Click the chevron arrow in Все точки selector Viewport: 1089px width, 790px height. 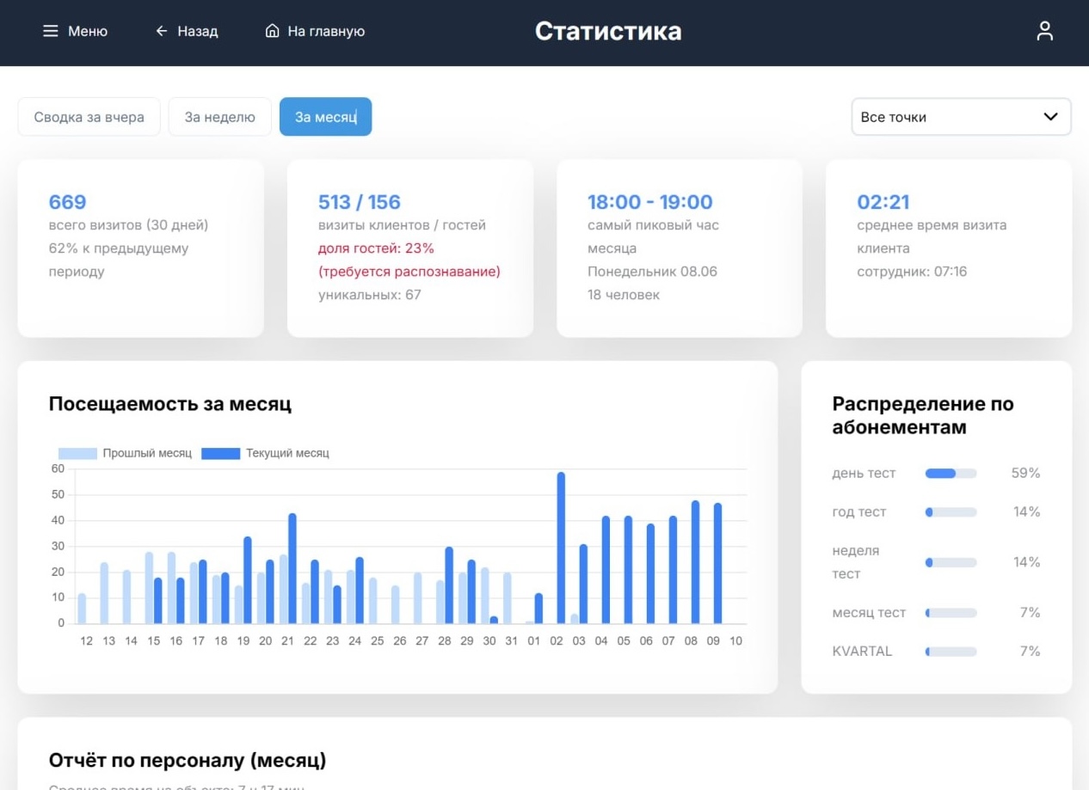pos(1050,117)
